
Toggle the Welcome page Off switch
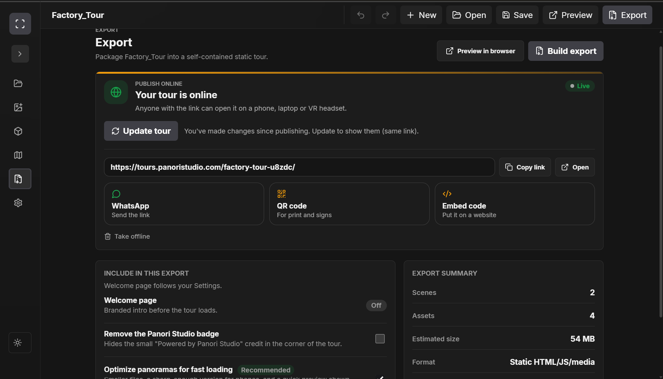coord(376,305)
